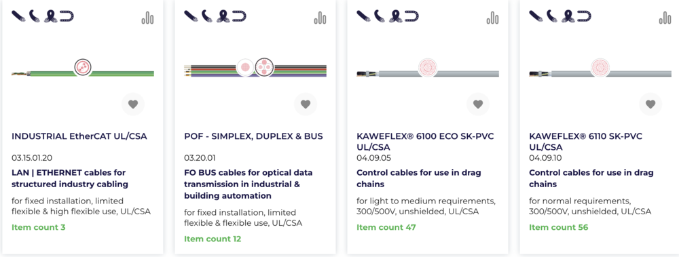Click the multicolor POF cable image
The image size is (679, 257).
coord(255,68)
